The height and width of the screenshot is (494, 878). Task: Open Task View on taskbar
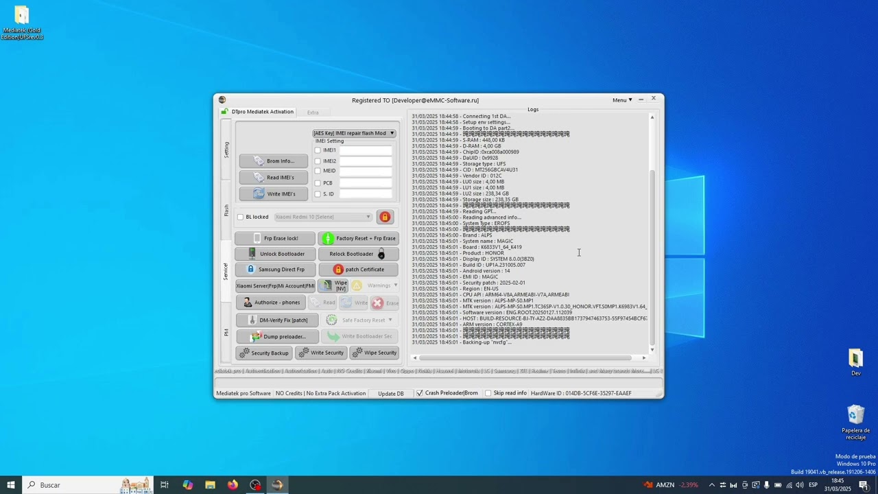click(165, 485)
